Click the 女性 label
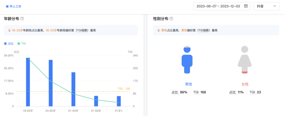 (x=245, y=84)
